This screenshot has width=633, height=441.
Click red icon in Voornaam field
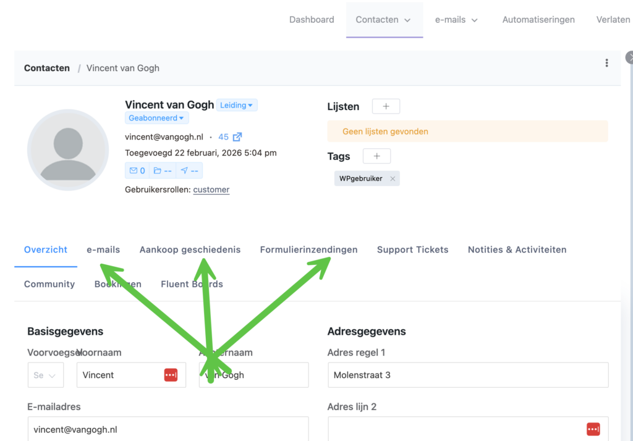click(x=171, y=375)
